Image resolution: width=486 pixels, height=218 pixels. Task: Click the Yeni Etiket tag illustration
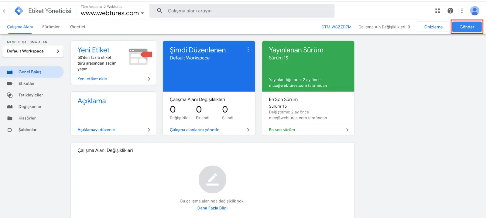coord(140,56)
